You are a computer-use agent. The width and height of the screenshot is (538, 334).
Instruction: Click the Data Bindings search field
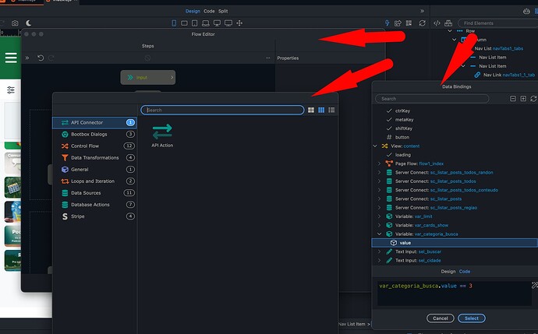tap(432, 99)
